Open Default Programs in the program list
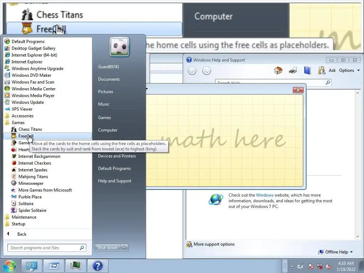Viewport: 364px width, 273px height. (28, 42)
